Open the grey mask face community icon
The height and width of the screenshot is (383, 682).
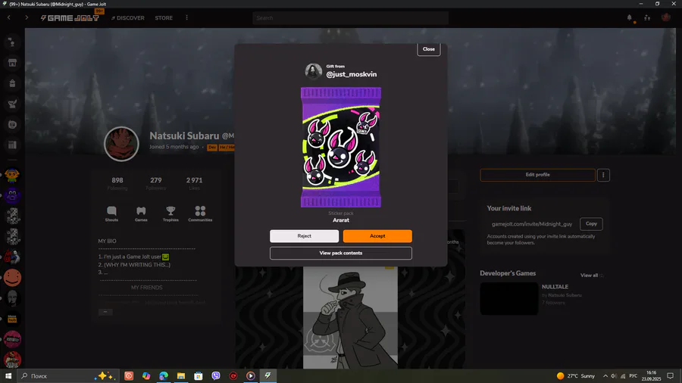(x=12, y=298)
